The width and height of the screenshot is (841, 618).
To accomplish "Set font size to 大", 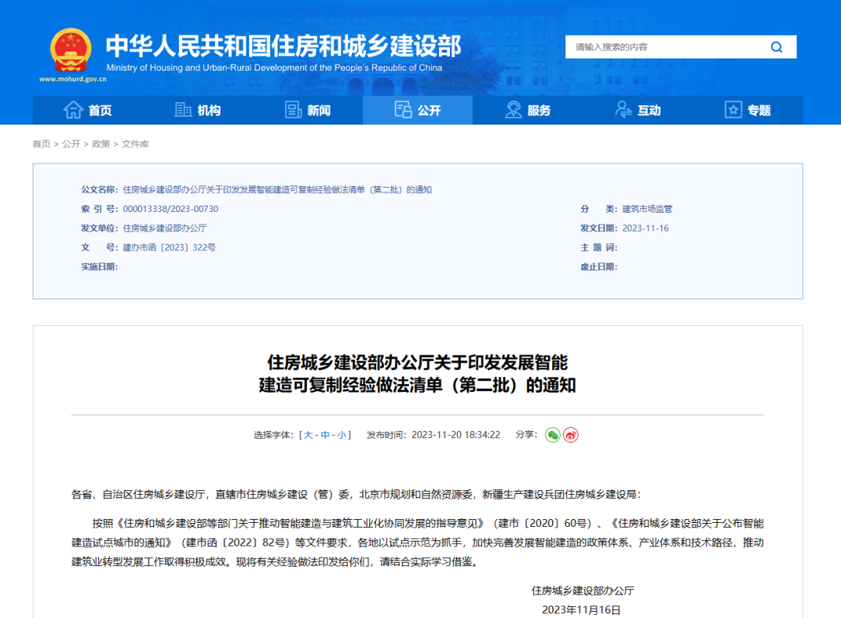I will click(308, 435).
